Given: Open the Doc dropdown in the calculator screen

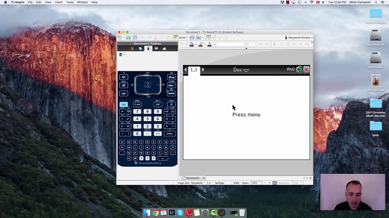Looking at the screenshot, I should 241,70.
